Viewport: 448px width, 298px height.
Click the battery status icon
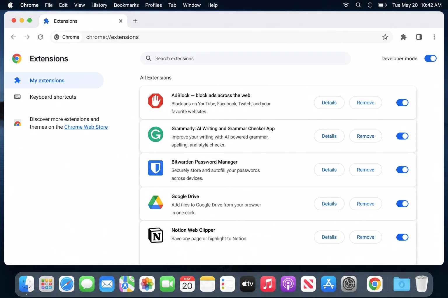click(382, 5)
